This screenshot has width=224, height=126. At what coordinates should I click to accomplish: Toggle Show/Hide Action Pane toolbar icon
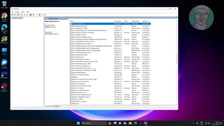(x=33, y=15)
